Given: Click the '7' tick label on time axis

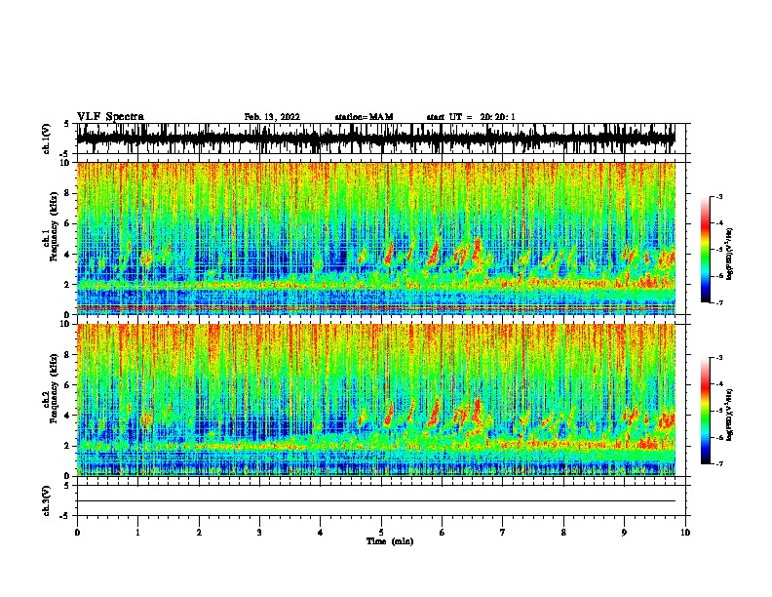Looking at the screenshot, I should pyautogui.click(x=503, y=533).
